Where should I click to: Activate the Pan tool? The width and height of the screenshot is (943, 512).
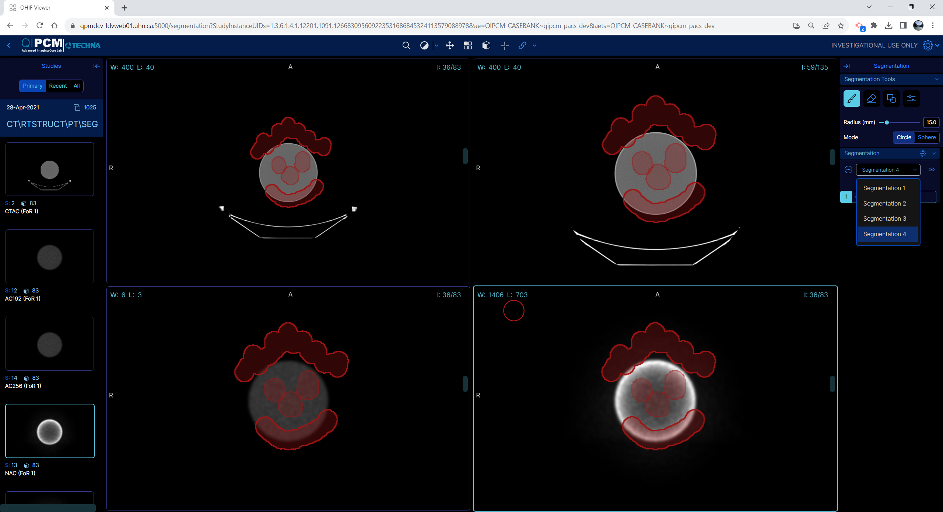[x=449, y=45]
